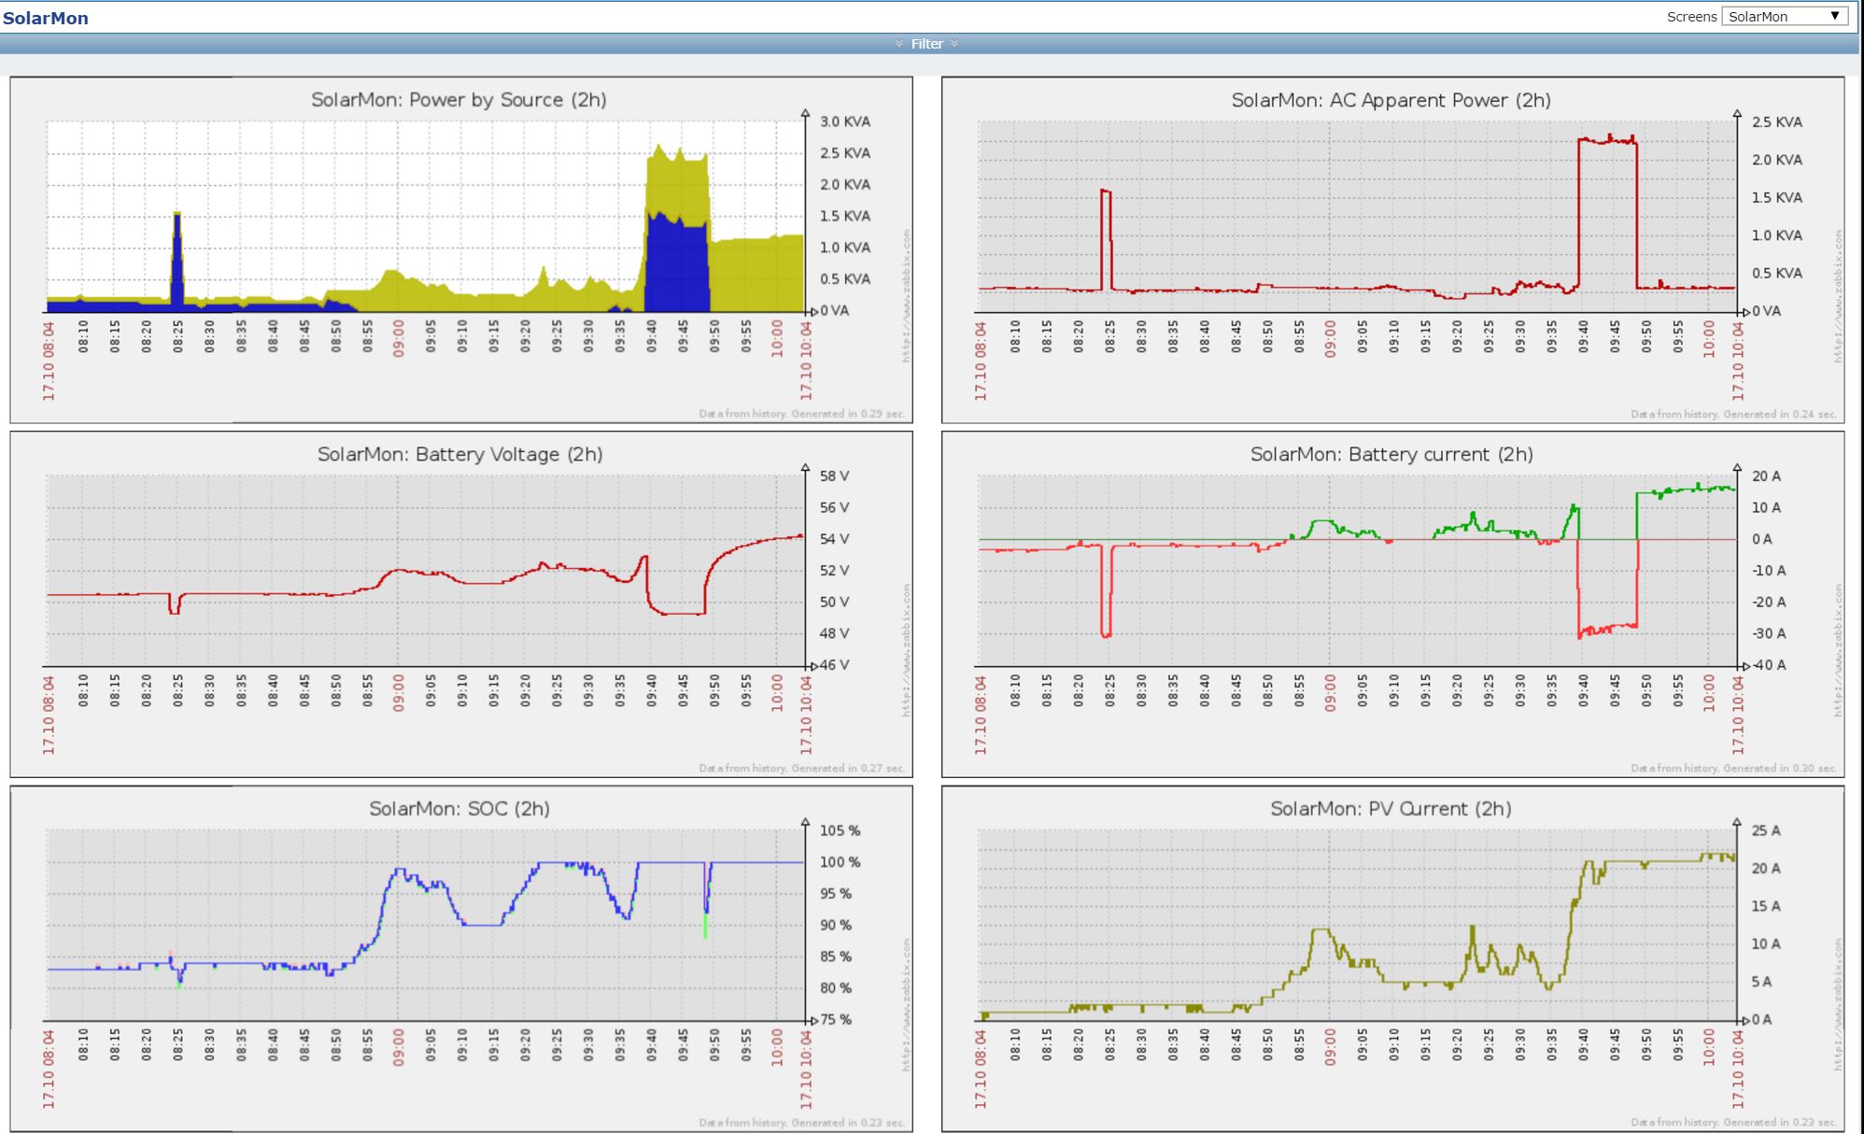Screen dimensions: 1864x1134
Task: Open the PV Current graph
Action: [x=1392, y=958]
